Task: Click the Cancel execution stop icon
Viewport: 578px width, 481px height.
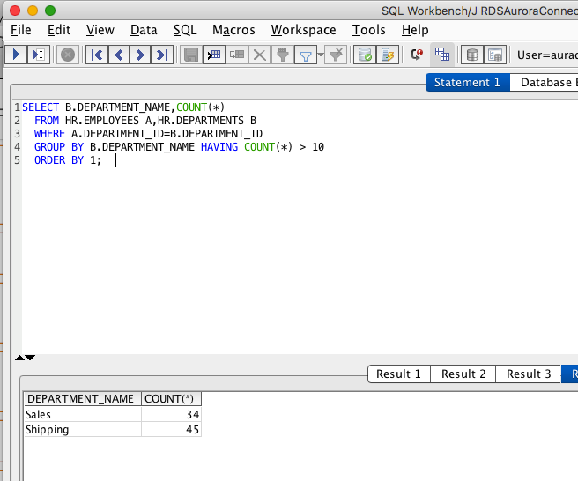Action: click(x=67, y=55)
